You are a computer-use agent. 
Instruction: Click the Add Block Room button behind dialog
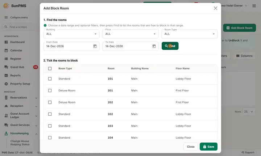click(239, 28)
